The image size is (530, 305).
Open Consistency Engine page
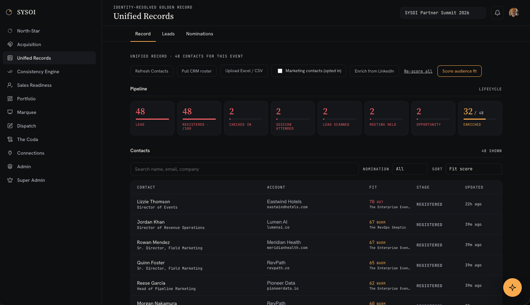(x=49, y=71)
